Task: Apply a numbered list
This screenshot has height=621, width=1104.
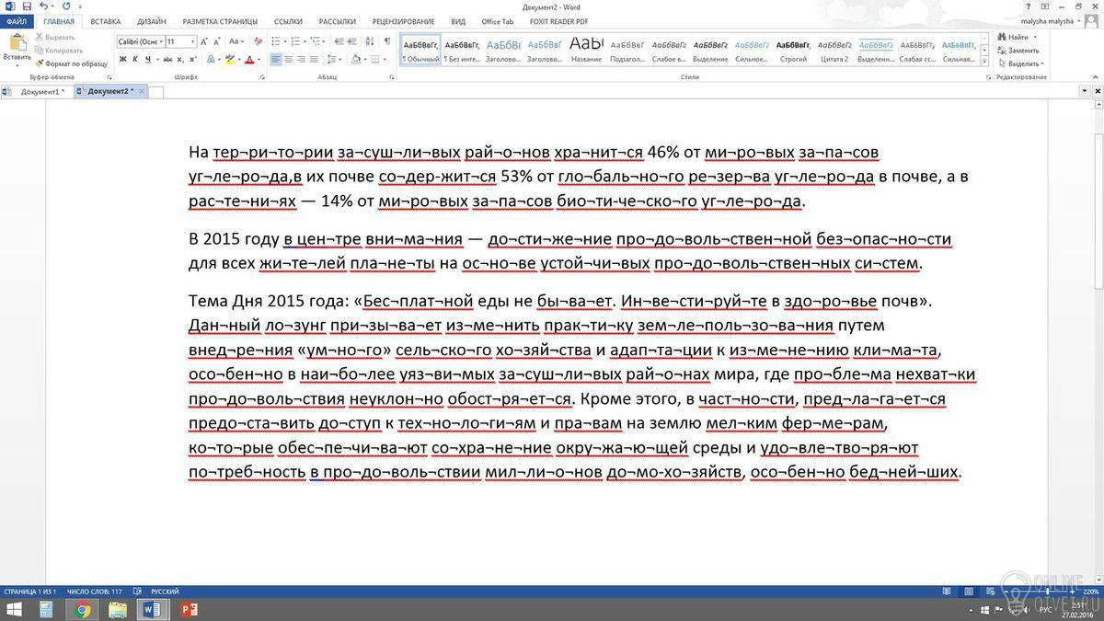Action: [x=295, y=41]
